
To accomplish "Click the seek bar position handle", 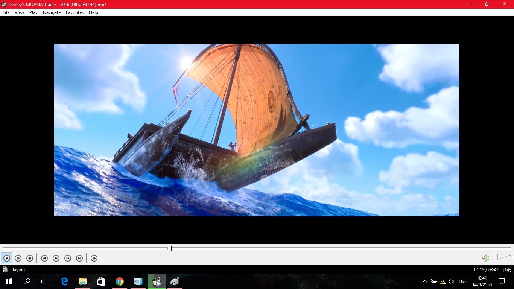I will (x=169, y=248).
